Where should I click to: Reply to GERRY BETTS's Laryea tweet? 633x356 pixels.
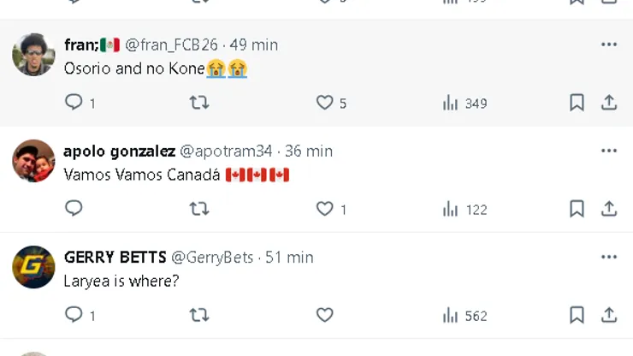(x=74, y=315)
